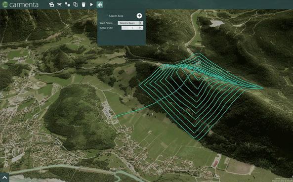Screen dimensions: 293x182
Task: Select the drone/UAV toolbar icon
Action: 59,4
